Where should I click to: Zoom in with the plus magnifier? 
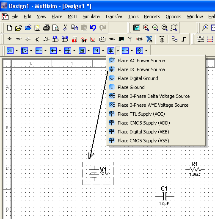pyautogui.click(x=146, y=28)
